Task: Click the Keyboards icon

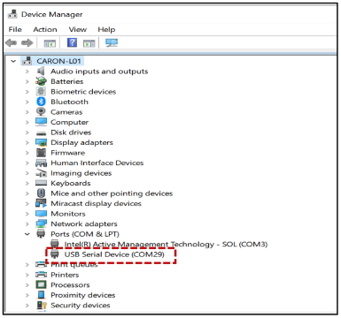Action: tap(41, 183)
